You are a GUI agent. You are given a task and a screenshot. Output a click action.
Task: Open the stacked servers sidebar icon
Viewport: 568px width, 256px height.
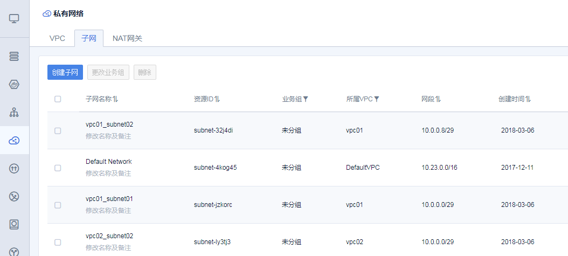click(15, 56)
